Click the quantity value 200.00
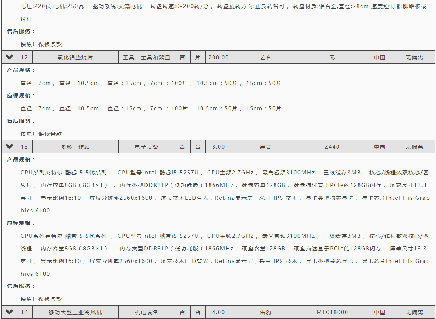This screenshot has width=436, height=319. [x=219, y=57]
